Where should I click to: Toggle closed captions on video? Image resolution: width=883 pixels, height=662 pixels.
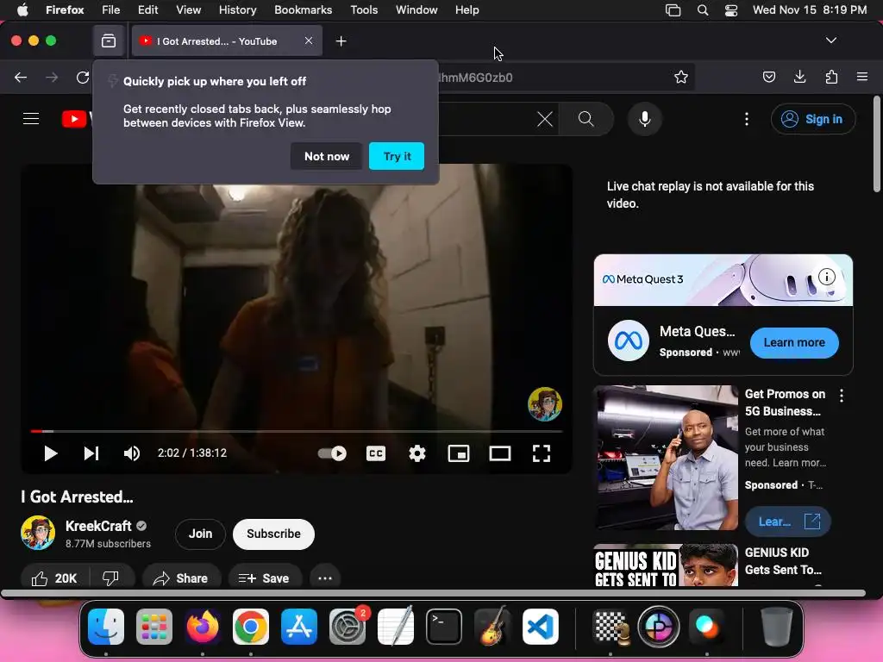point(376,453)
